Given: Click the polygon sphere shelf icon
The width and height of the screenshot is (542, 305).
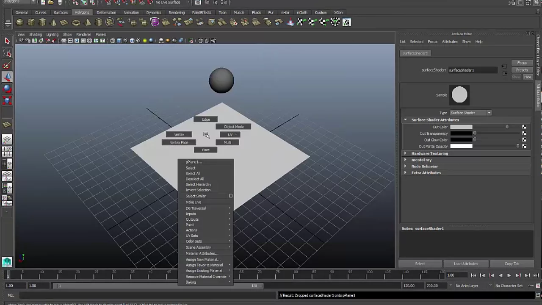Looking at the screenshot, I should [20, 22].
